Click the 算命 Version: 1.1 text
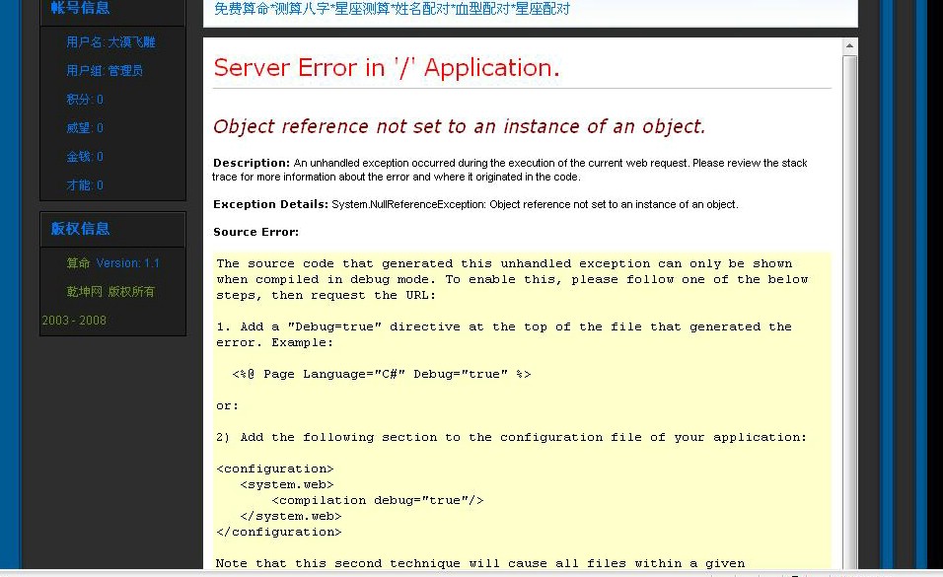943x577 pixels. point(113,263)
